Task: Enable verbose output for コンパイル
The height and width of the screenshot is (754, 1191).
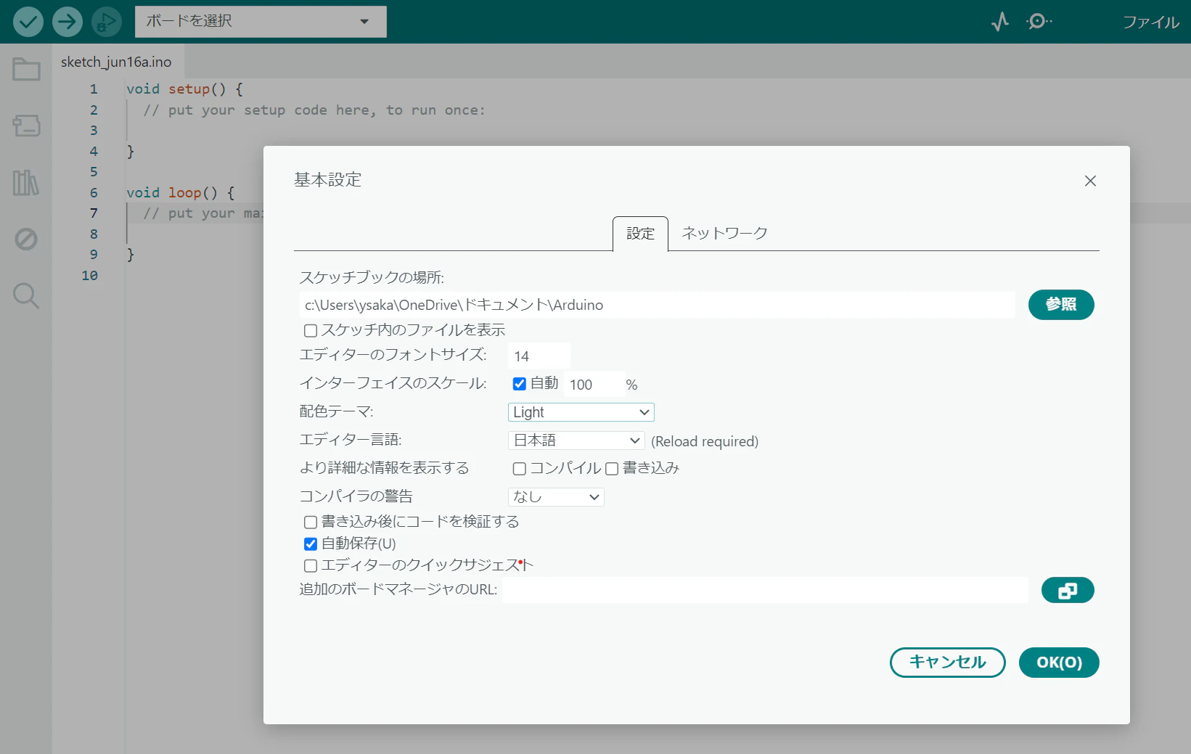Action: coord(520,469)
